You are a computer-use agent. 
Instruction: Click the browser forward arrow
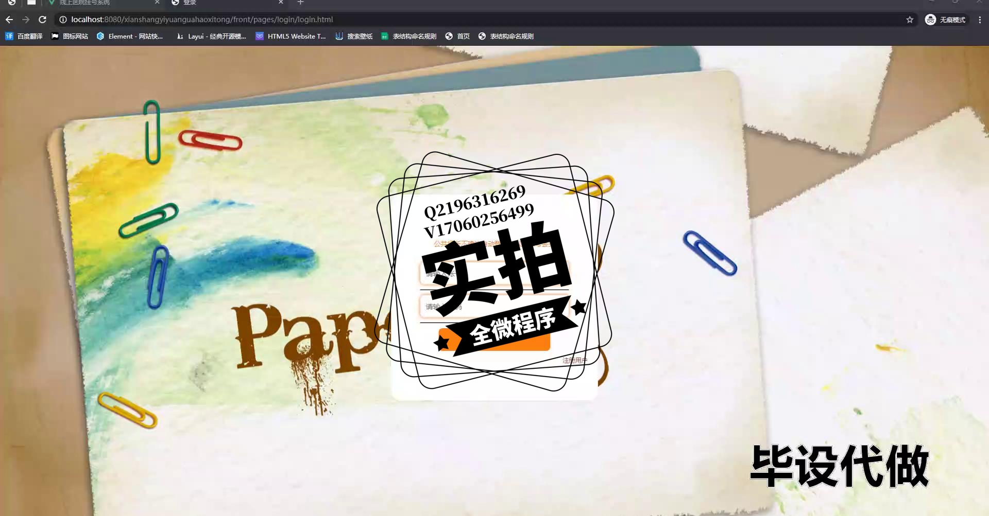click(x=26, y=20)
